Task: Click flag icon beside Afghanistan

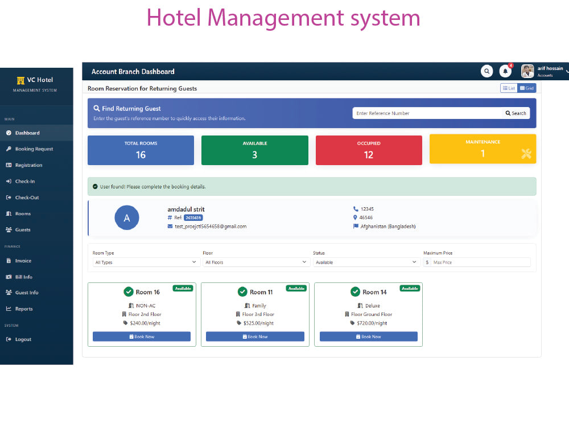Action: pyautogui.click(x=356, y=226)
